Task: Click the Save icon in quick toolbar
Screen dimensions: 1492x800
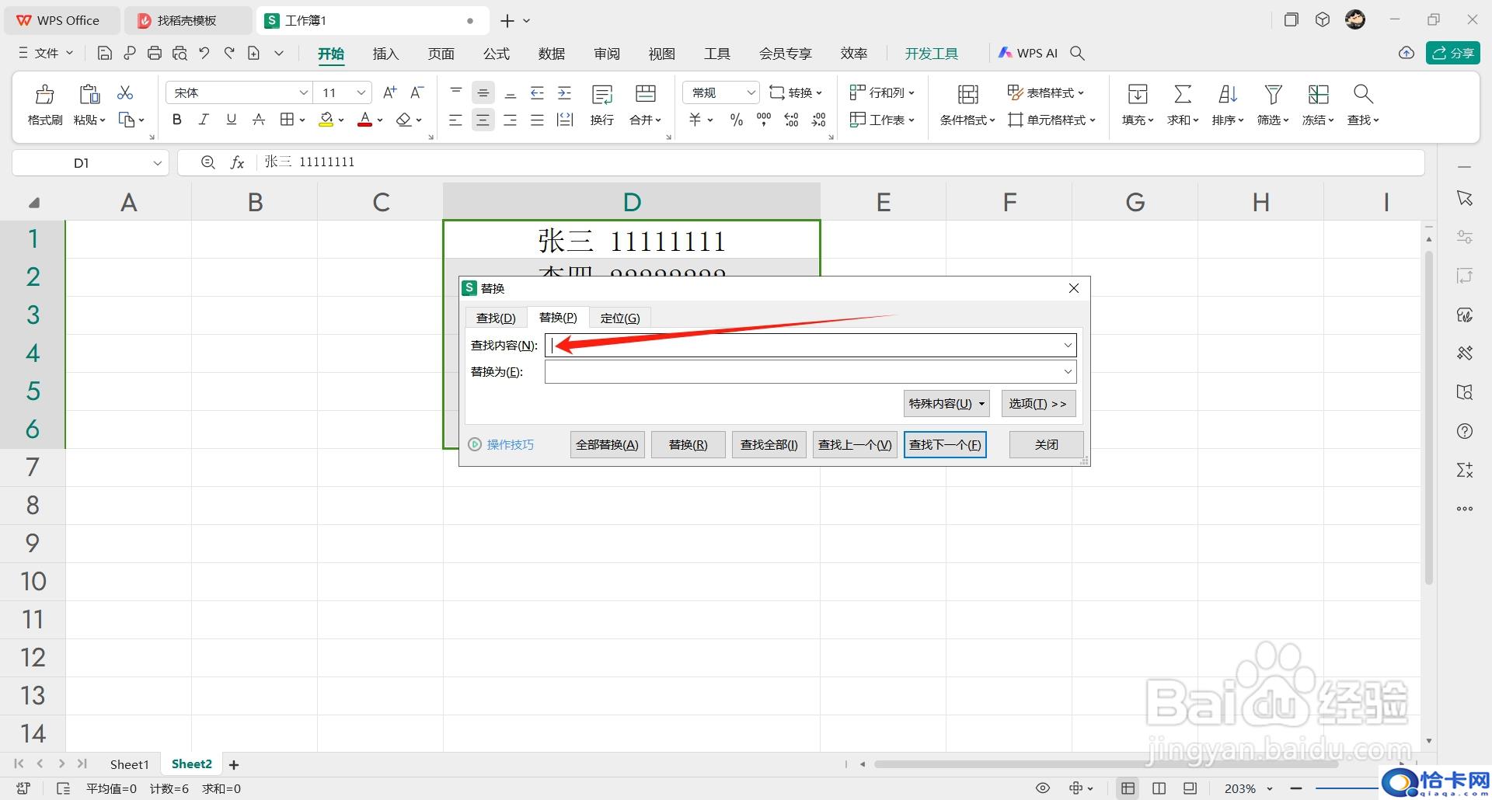Action: point(105,53)
